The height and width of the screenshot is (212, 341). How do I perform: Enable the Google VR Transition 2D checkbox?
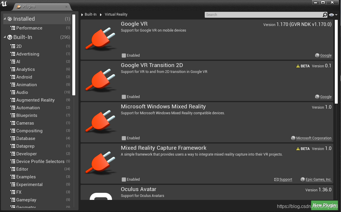124,97
